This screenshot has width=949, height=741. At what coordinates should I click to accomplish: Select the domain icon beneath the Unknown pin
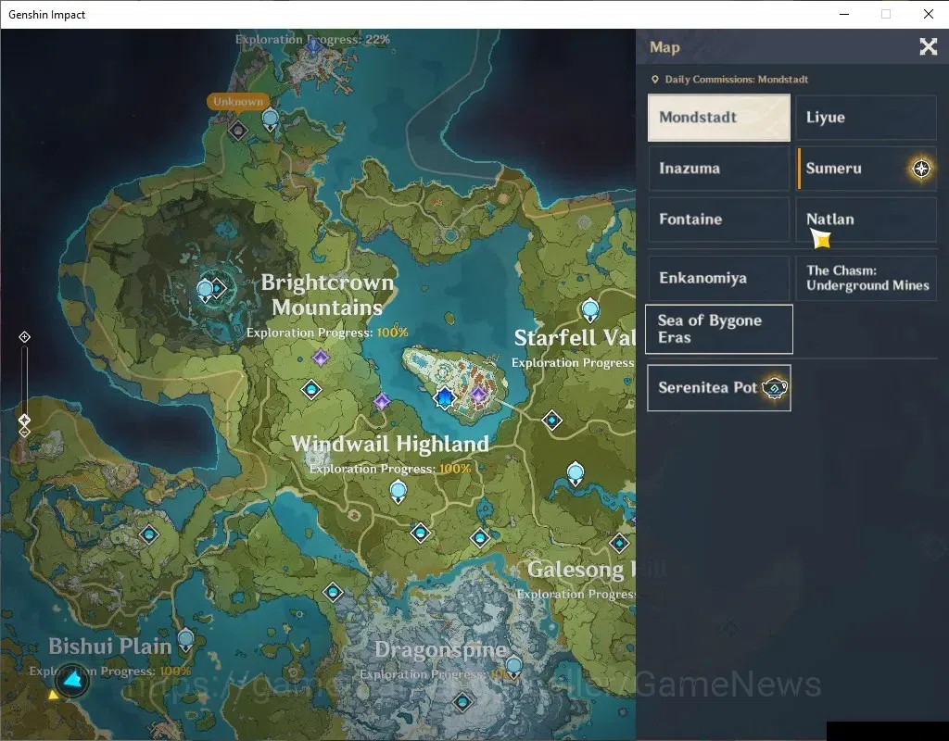pyautogui.click(x=238, y=130)
